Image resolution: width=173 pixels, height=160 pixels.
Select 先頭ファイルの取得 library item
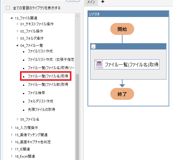(x=41, y=110)
